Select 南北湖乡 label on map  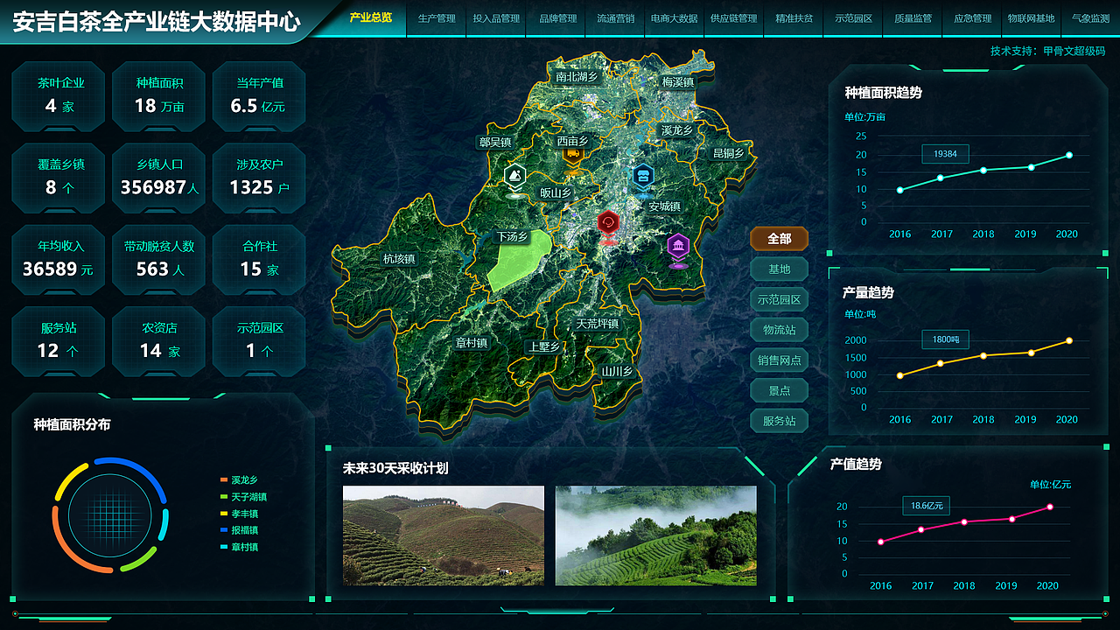tap(577, 77)
